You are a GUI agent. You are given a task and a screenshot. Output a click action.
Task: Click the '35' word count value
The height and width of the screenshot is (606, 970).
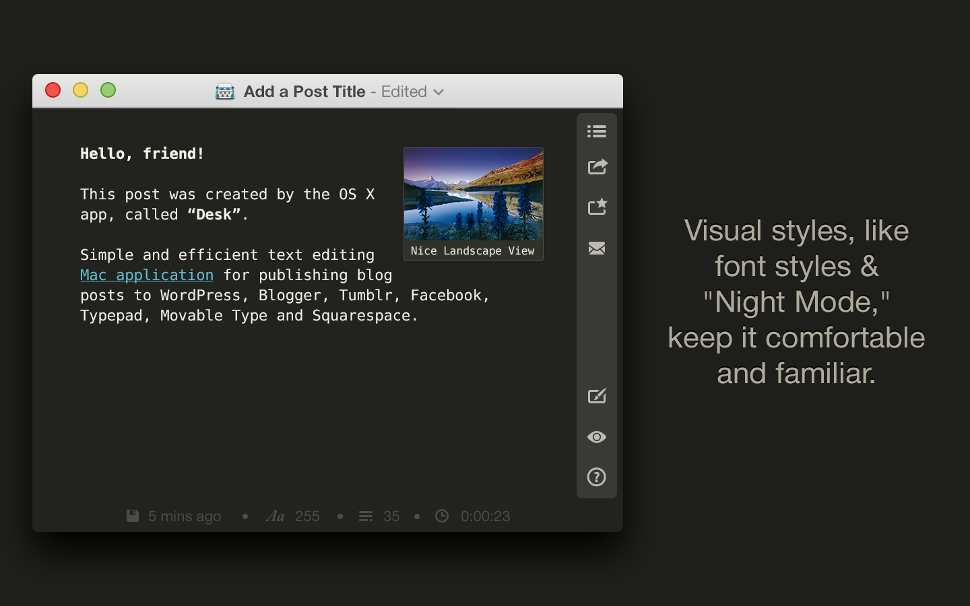[391, 516]
